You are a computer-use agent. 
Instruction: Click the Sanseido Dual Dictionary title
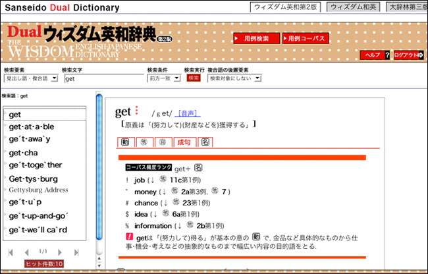[x=63, y=8]
